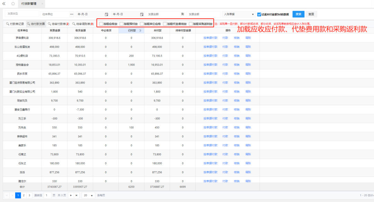Image resolution: width=374 pixels, height=202 pixels.
Task: Open the end date calendar picker icon
Action: tap(142, 14)
